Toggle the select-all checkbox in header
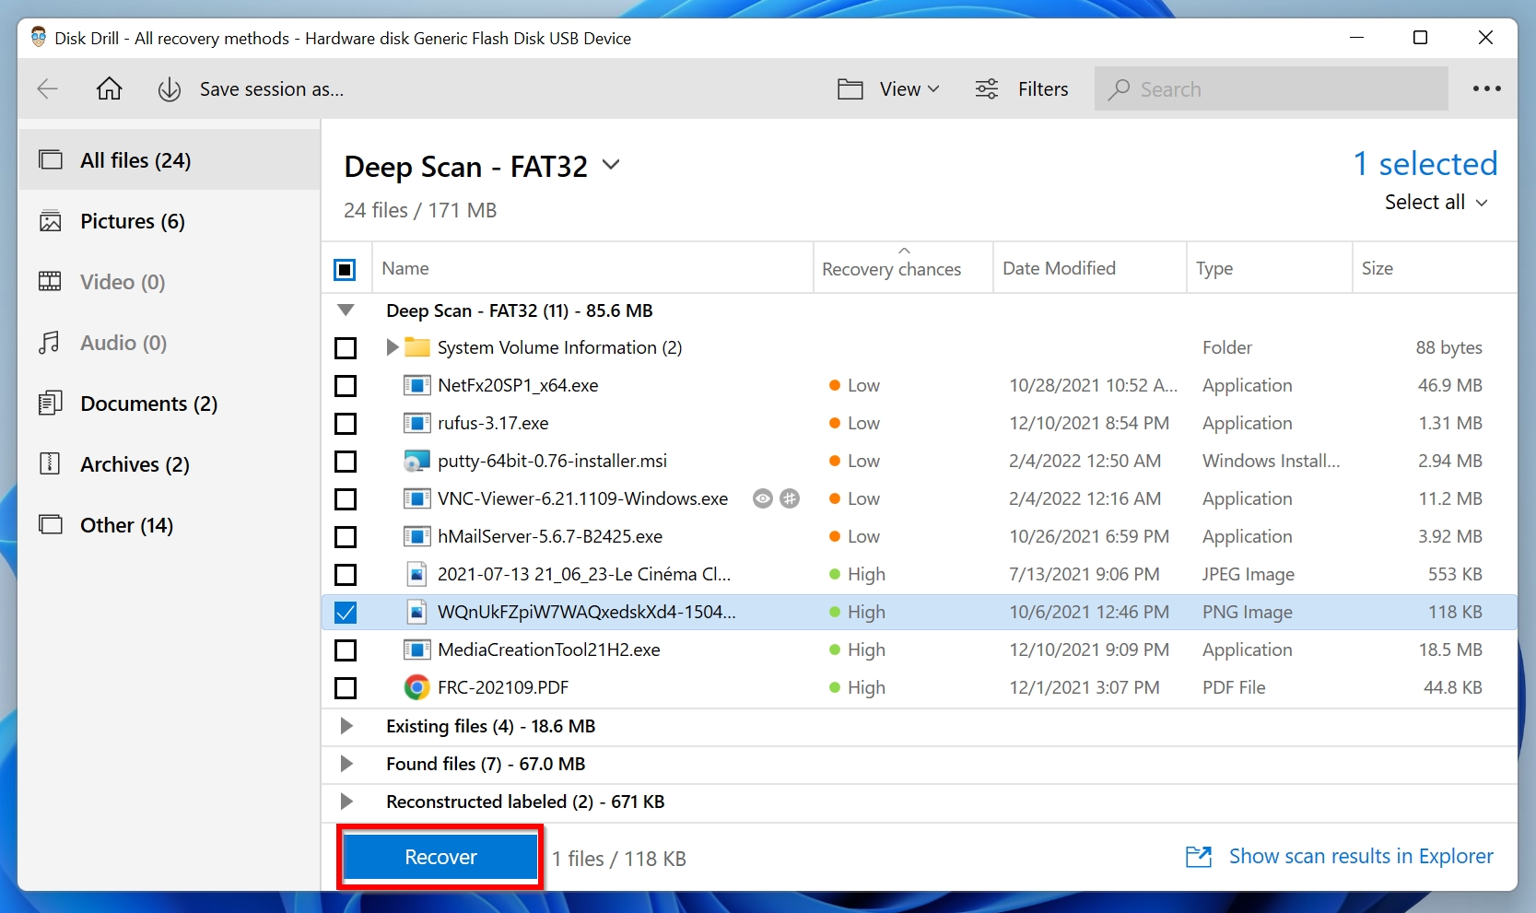Viewport: 1536px width, 913px height. pyautogui.click(x=345, y=269)
